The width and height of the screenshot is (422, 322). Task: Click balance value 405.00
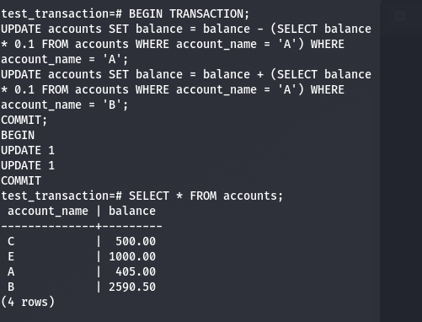coord(136,271)
